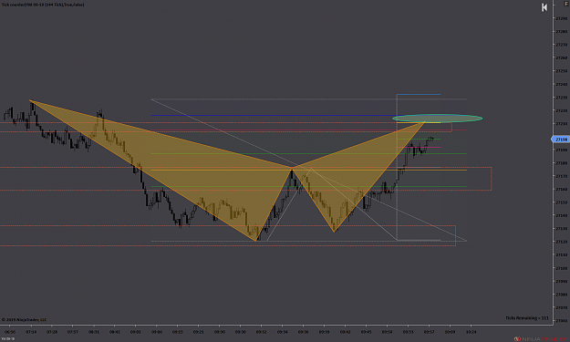Click the Ticks Remaining = 111 text
The width and height of the screenshot is (570, 342).
(x=527, y=318)
